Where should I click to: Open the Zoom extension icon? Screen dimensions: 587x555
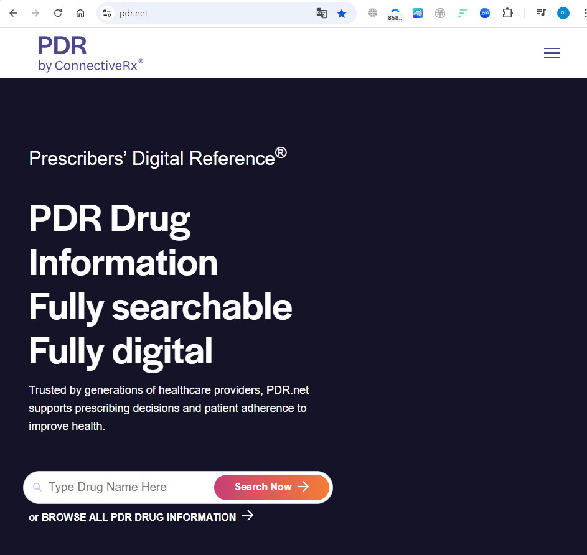485,14
